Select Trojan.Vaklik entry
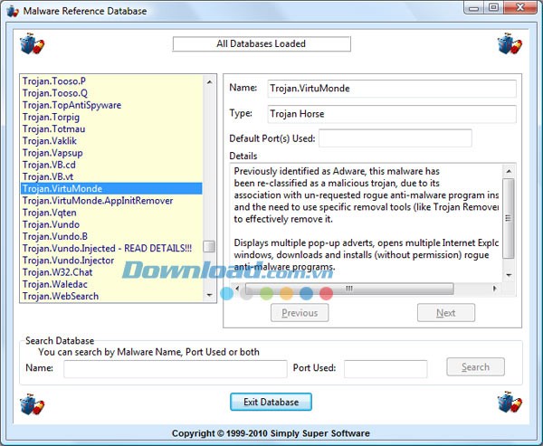 pyautogui.click(x=111, y=141)
